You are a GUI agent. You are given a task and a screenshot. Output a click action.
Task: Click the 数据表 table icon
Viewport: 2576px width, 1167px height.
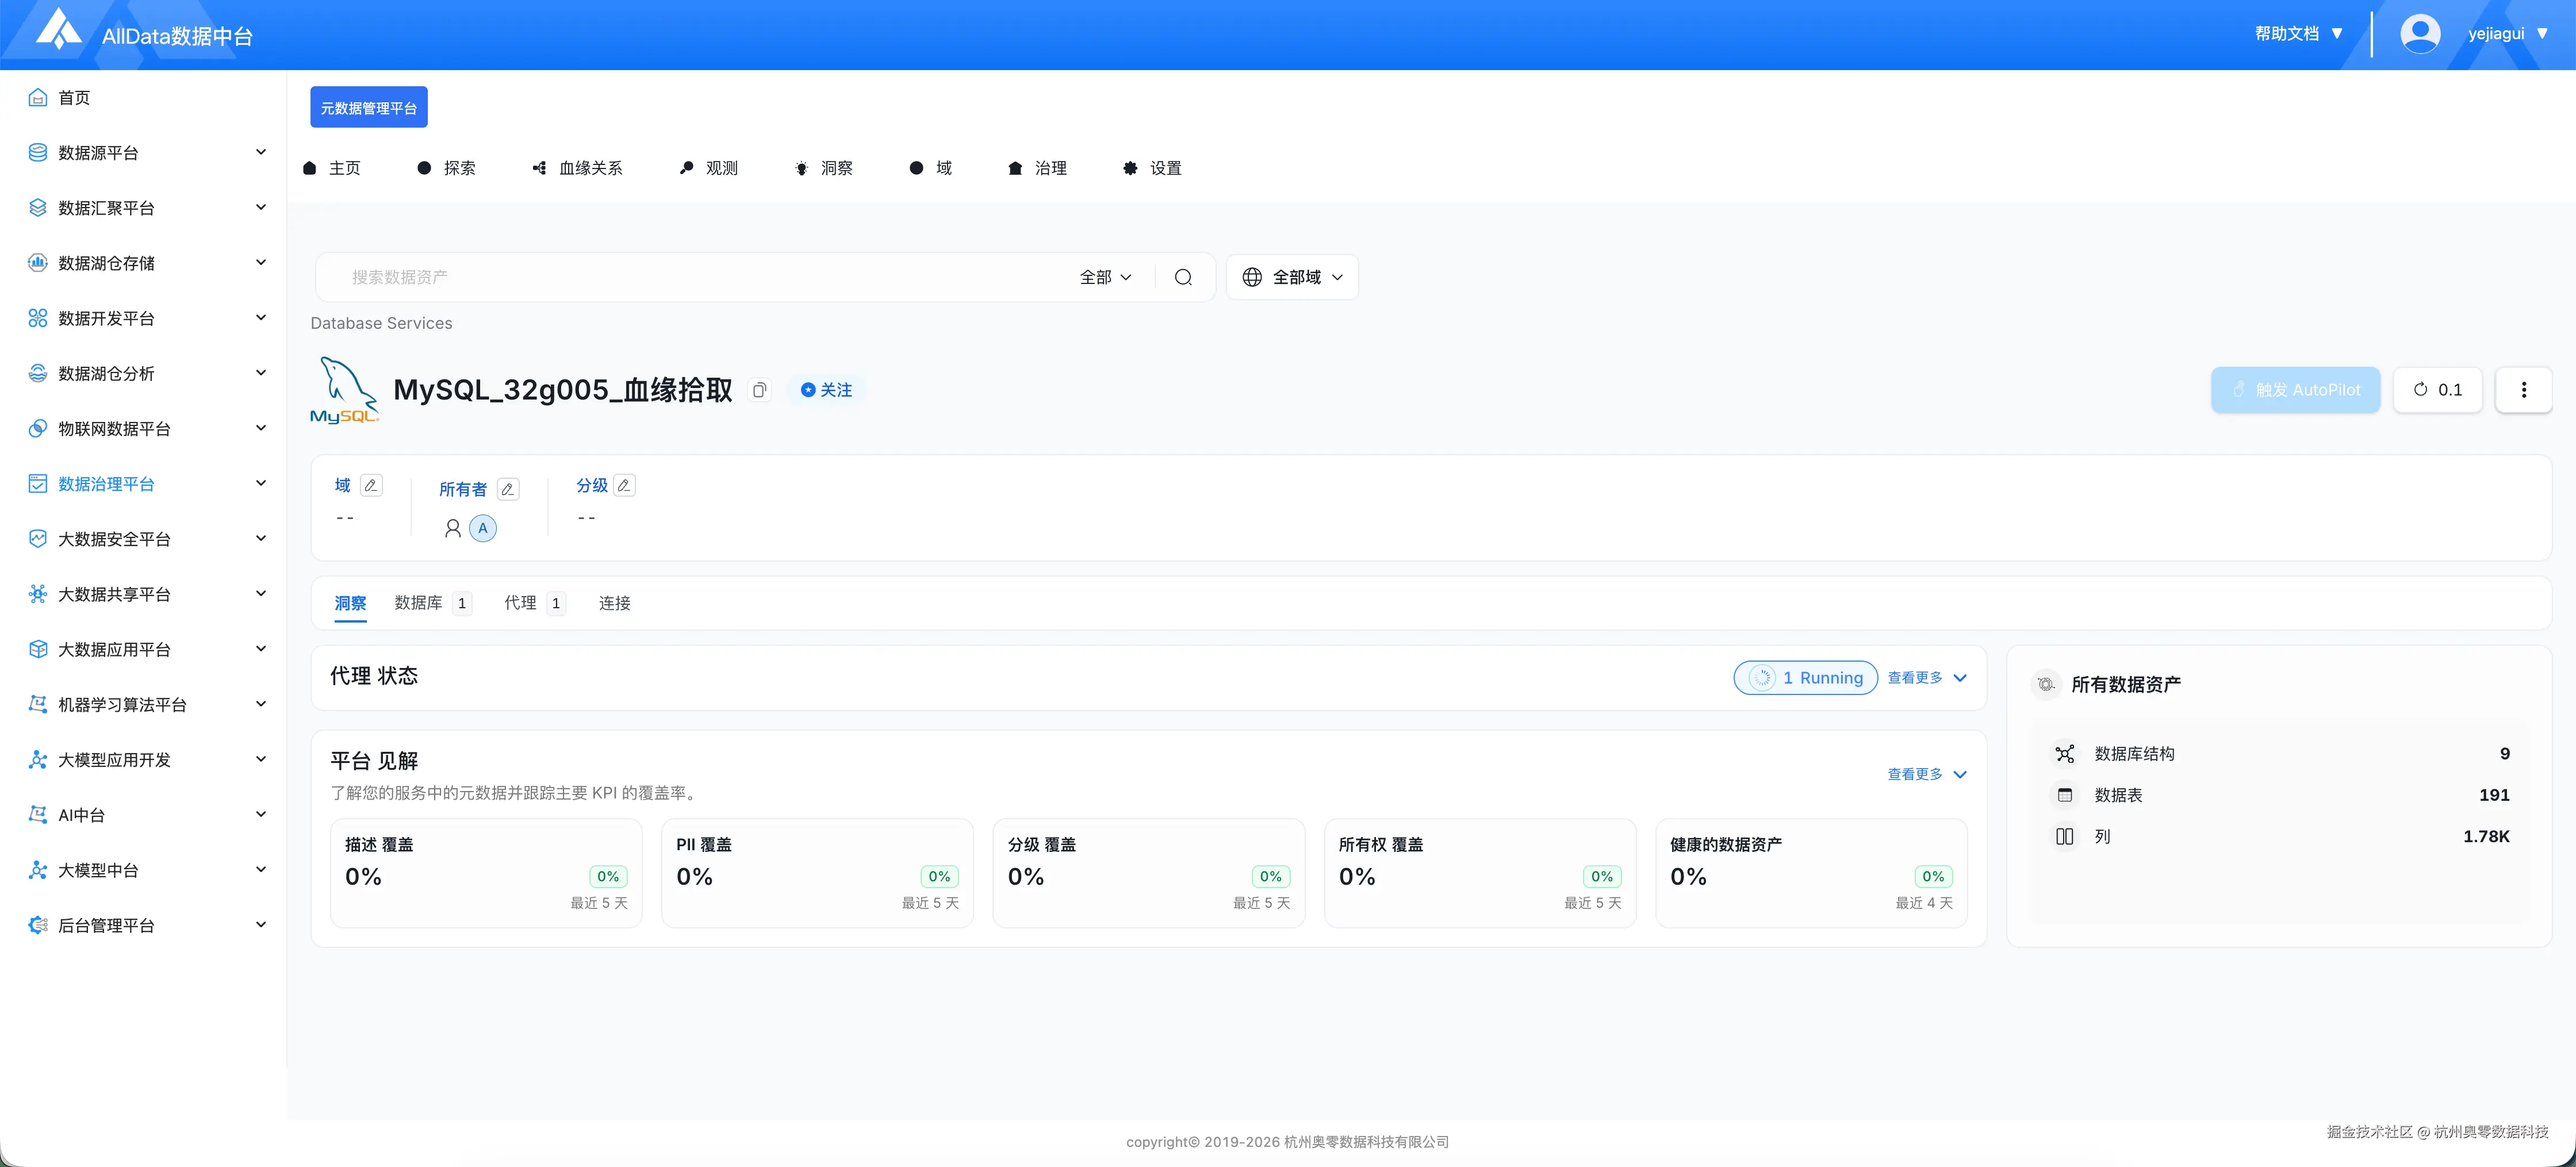point(2064,795)
